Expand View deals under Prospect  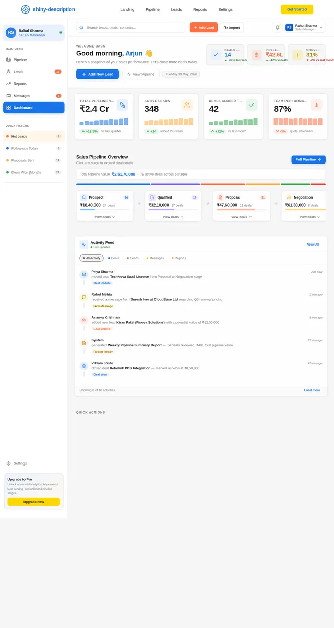point(105,217)
